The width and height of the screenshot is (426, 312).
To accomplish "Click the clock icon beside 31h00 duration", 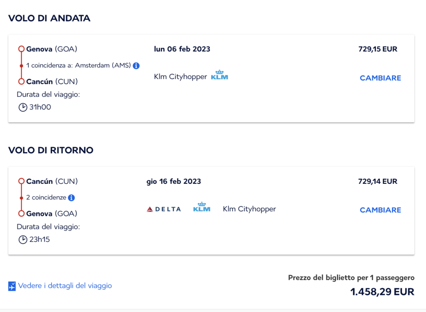I will (x=23, y=107).
